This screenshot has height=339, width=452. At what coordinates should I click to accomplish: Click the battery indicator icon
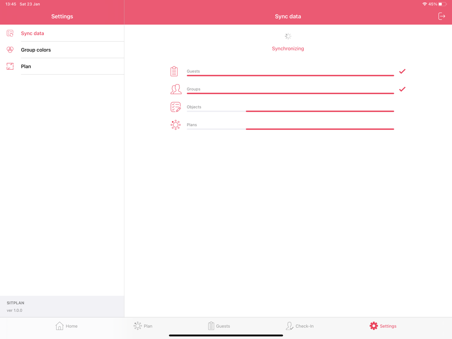coord(443,4)
